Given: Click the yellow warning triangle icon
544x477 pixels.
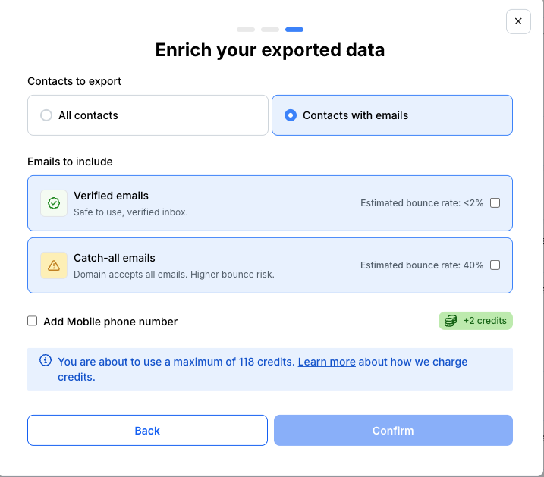Looking at the screenshot, I should [x=53, y=265].
